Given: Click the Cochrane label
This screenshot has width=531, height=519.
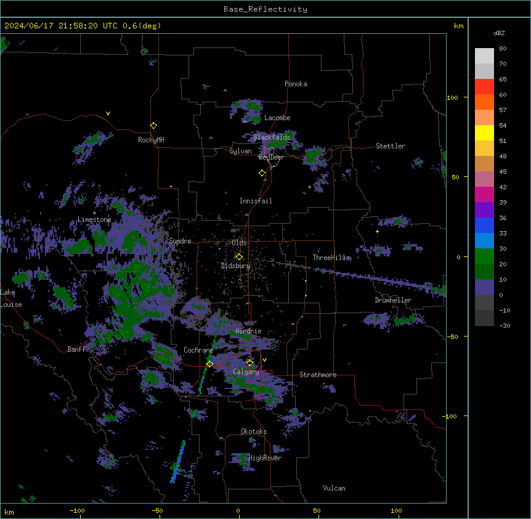Looking at the screenshot, I should (x=198, y=350).
